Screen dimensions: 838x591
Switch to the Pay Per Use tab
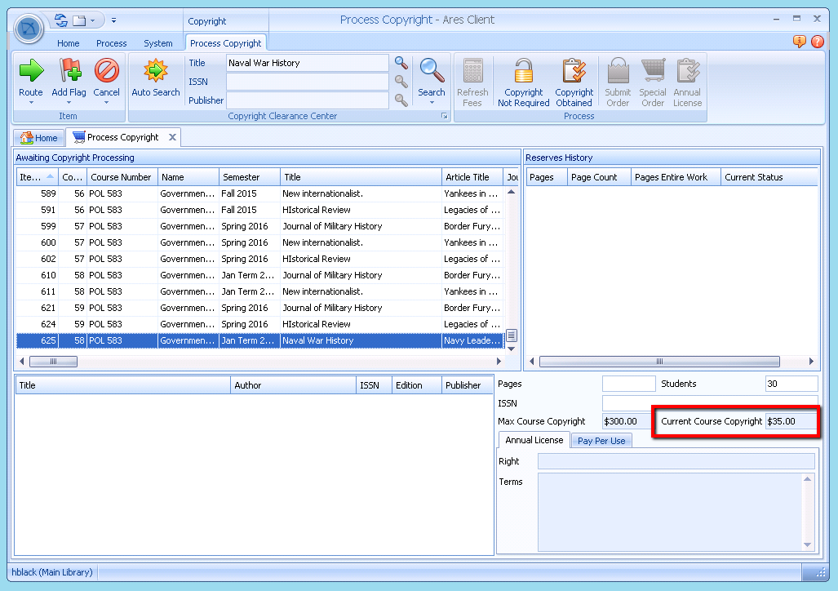click(601, 441)
